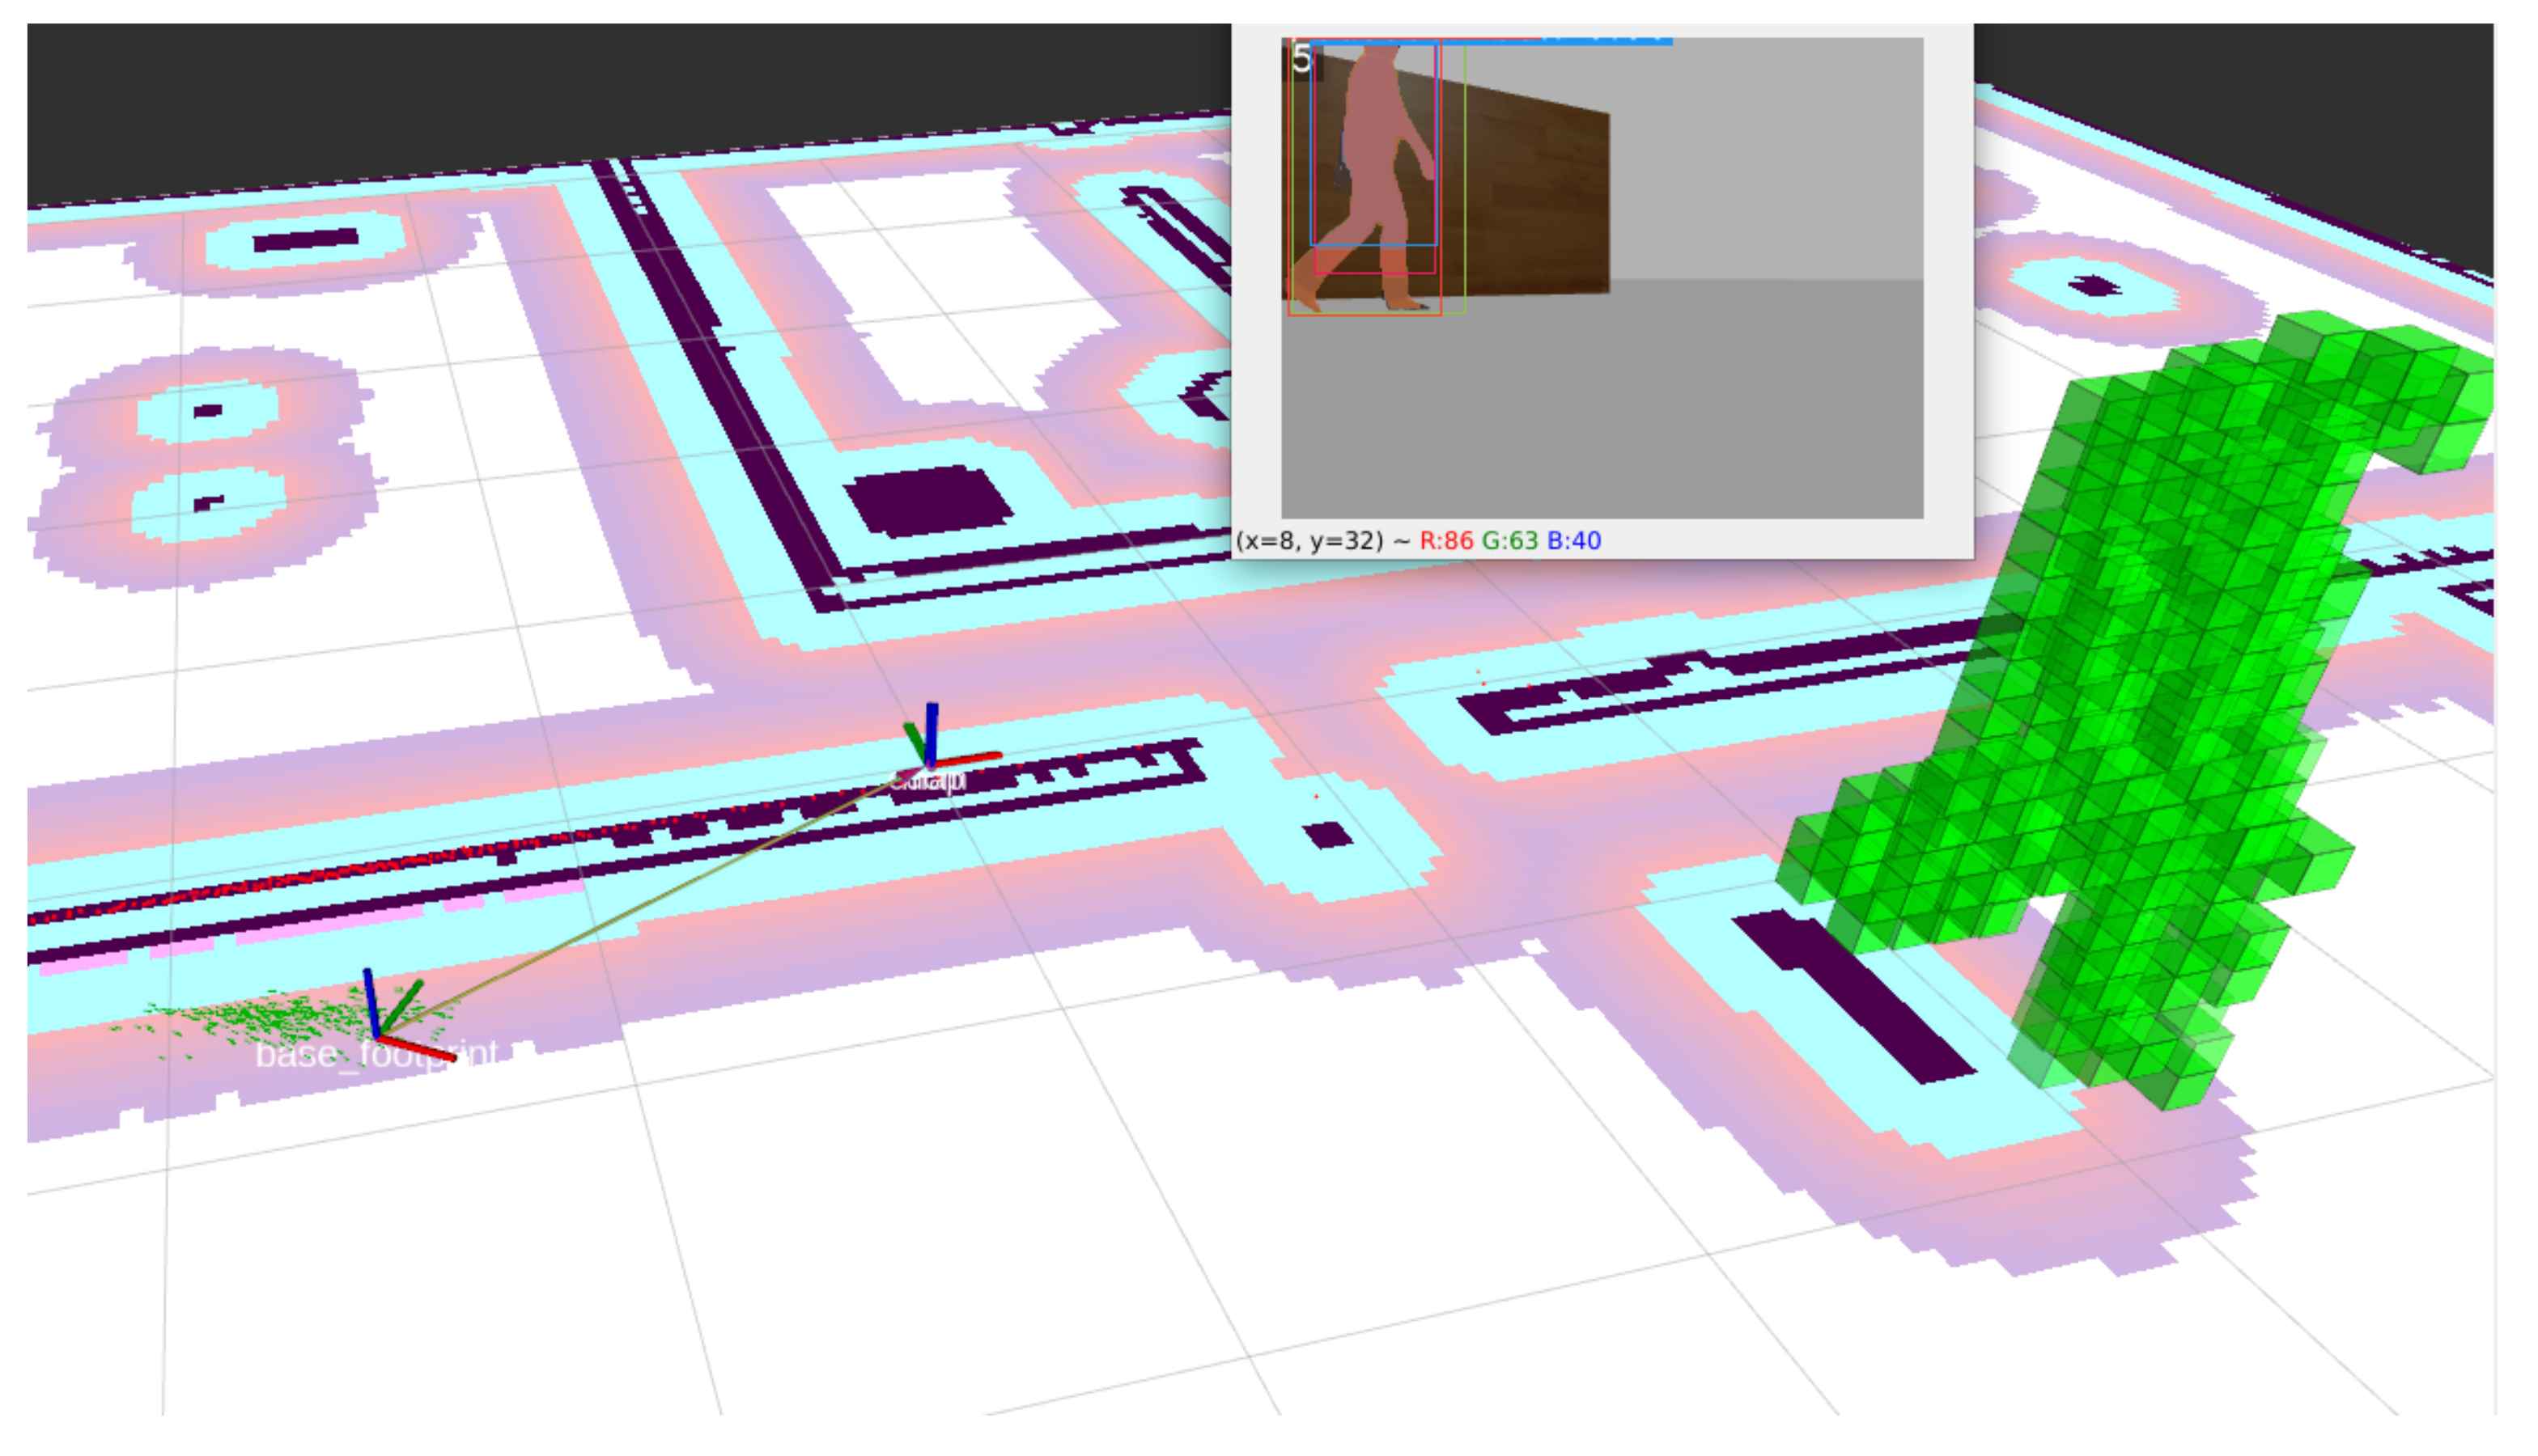Click the number 5 detection label
The height and width of the screenshot is (1456, 2538).
(x=1302, y=59)
